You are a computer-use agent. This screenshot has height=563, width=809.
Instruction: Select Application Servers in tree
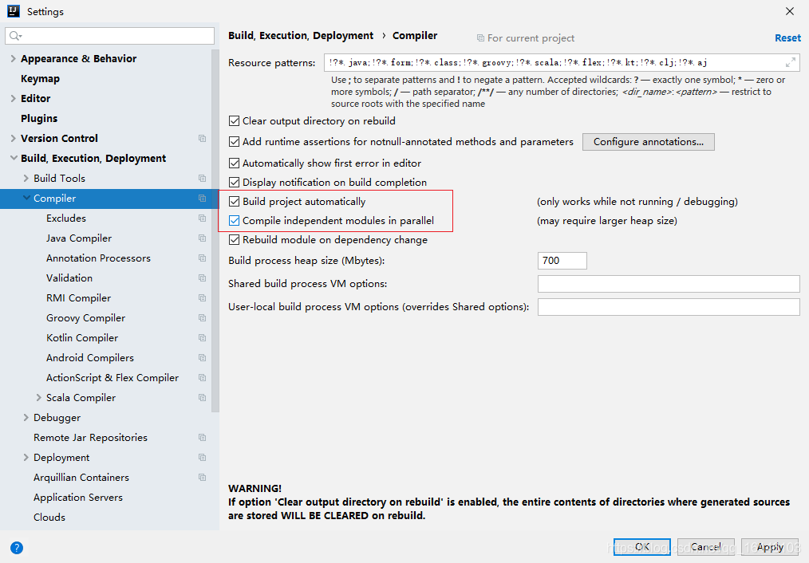[78, 498]
